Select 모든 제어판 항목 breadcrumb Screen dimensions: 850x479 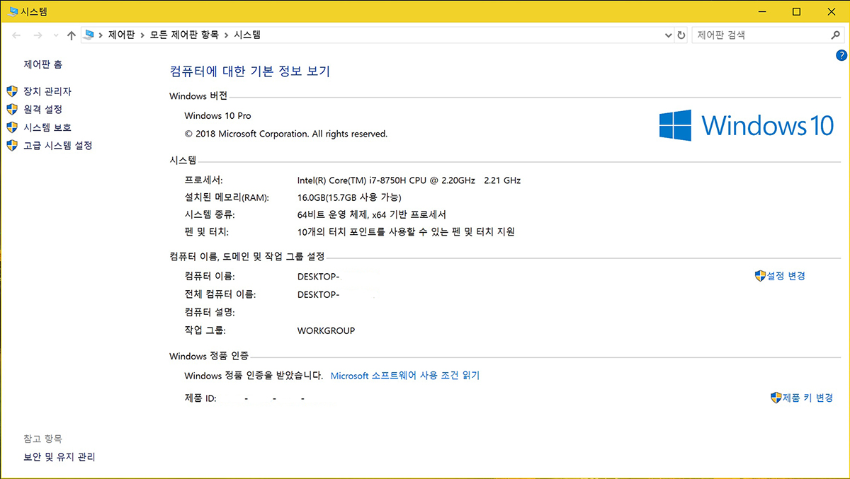[184, 35]
